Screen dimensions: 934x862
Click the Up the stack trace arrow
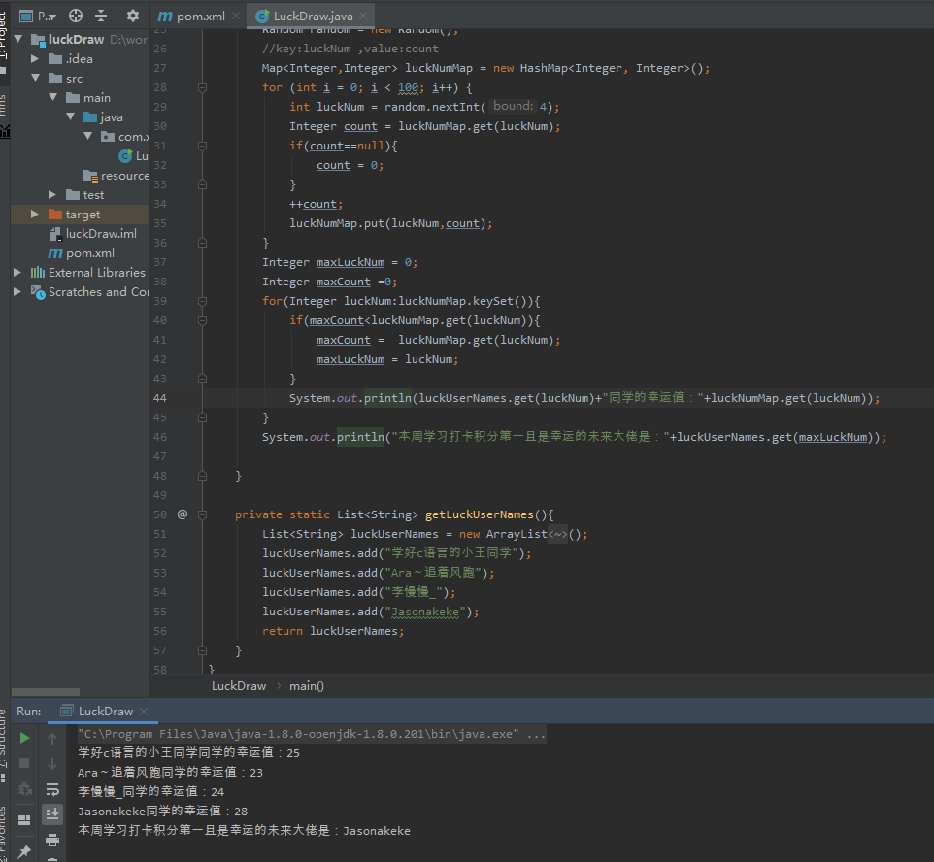52,739
